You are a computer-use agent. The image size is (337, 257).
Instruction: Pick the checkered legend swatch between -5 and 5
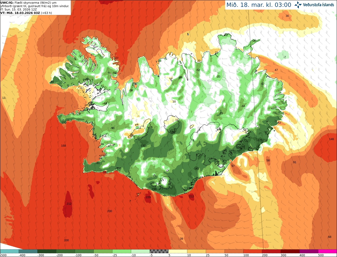tap(159, 251)
